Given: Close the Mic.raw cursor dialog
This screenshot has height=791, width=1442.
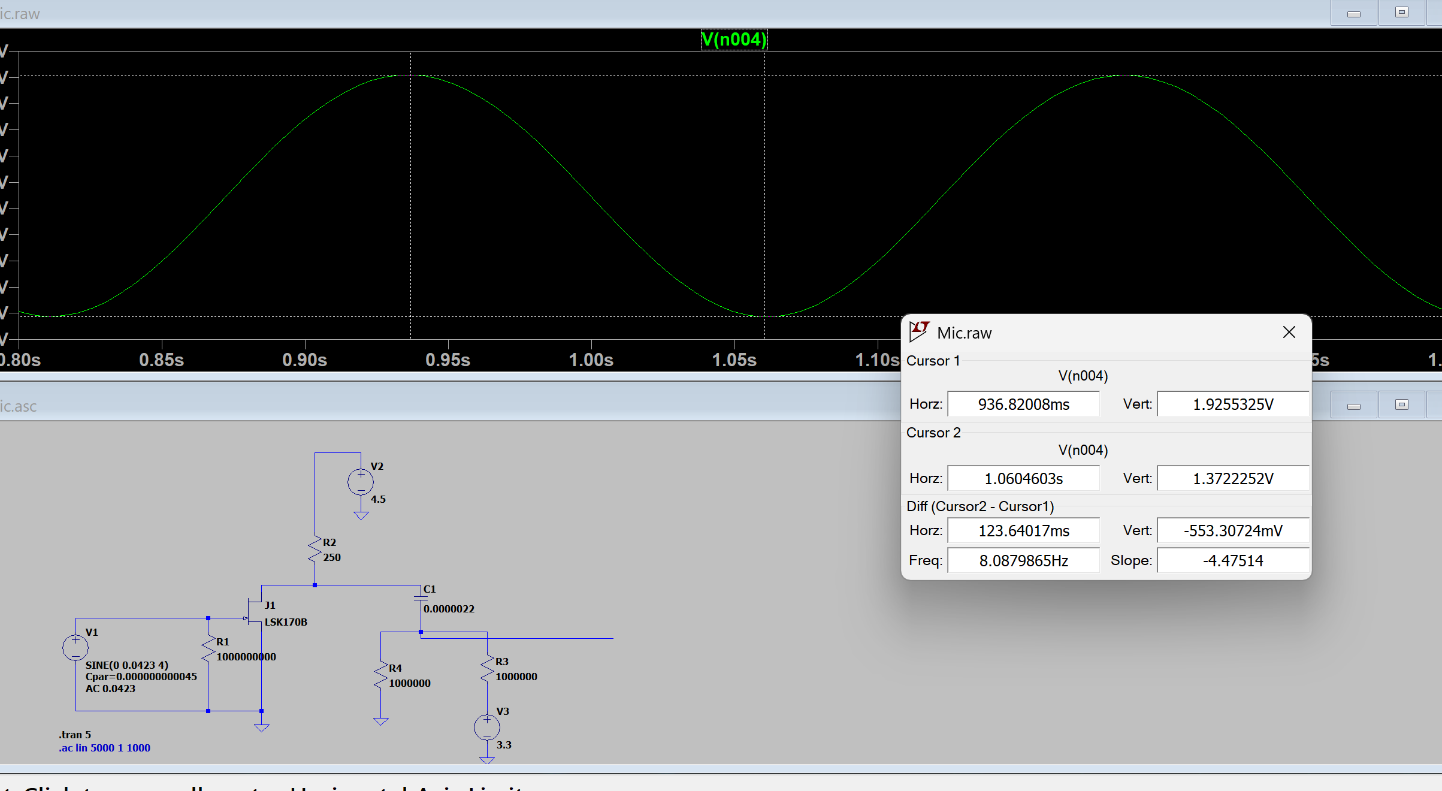Looking at the screenshot, I should pyautogui.click(x=1289, y=332).
